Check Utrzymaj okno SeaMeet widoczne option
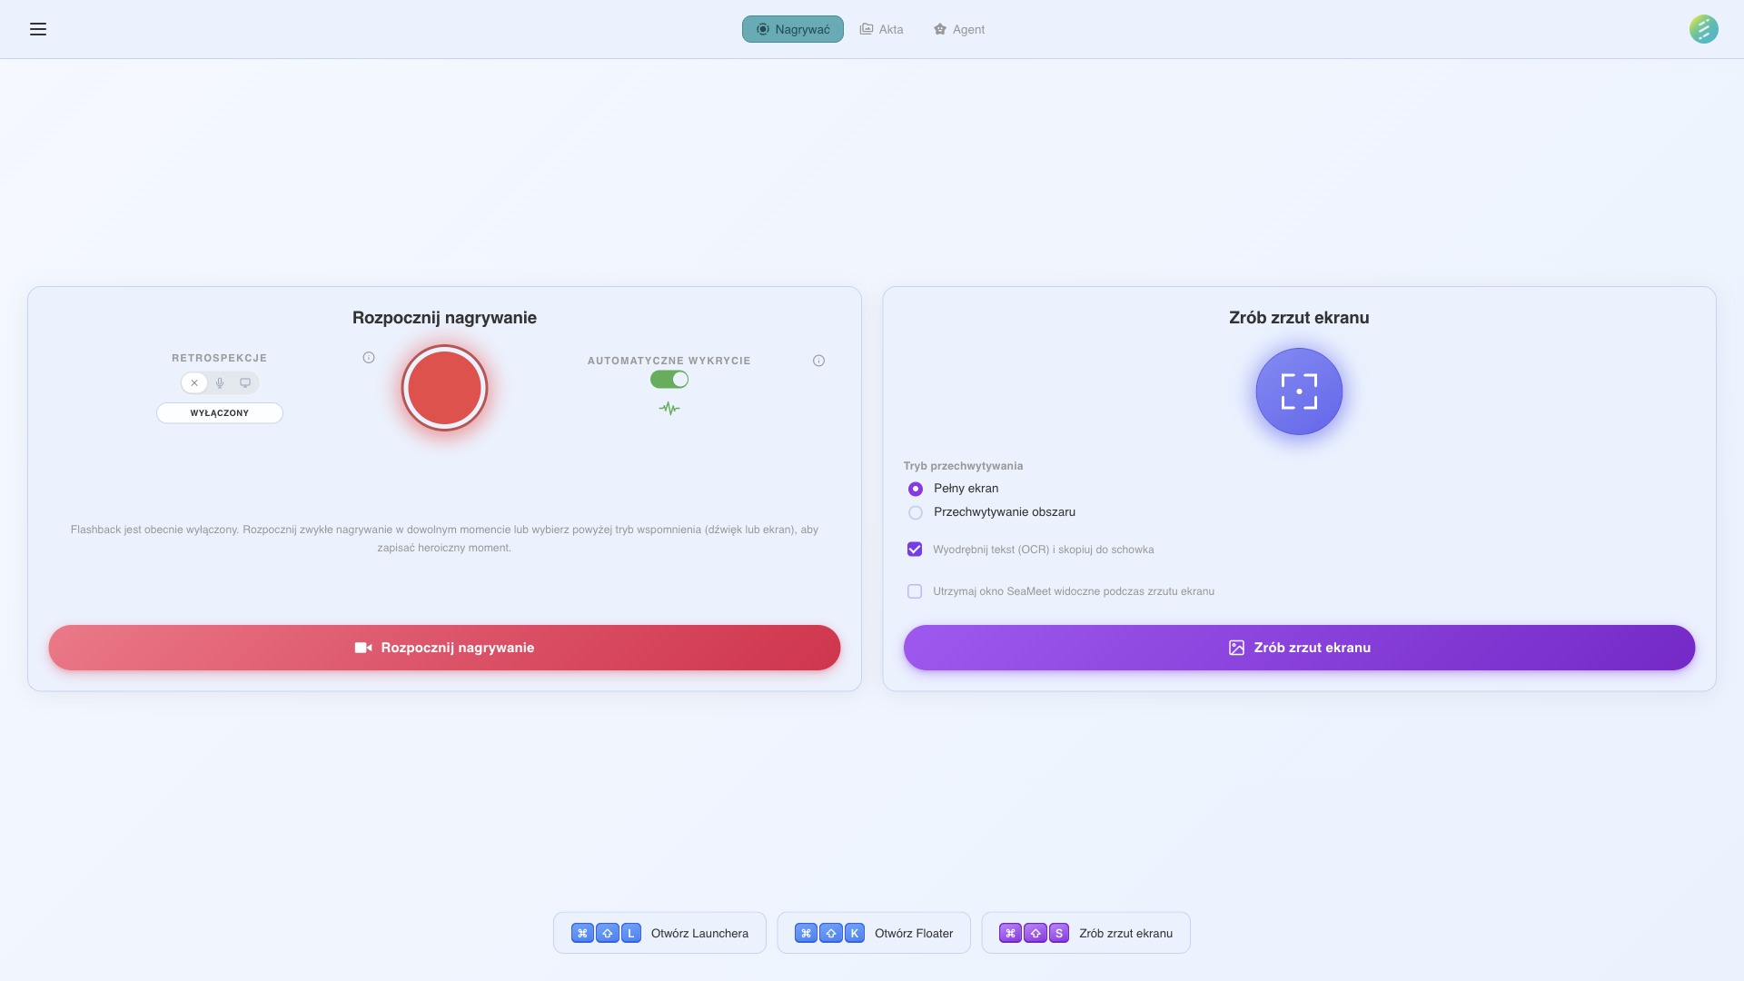 914,591
